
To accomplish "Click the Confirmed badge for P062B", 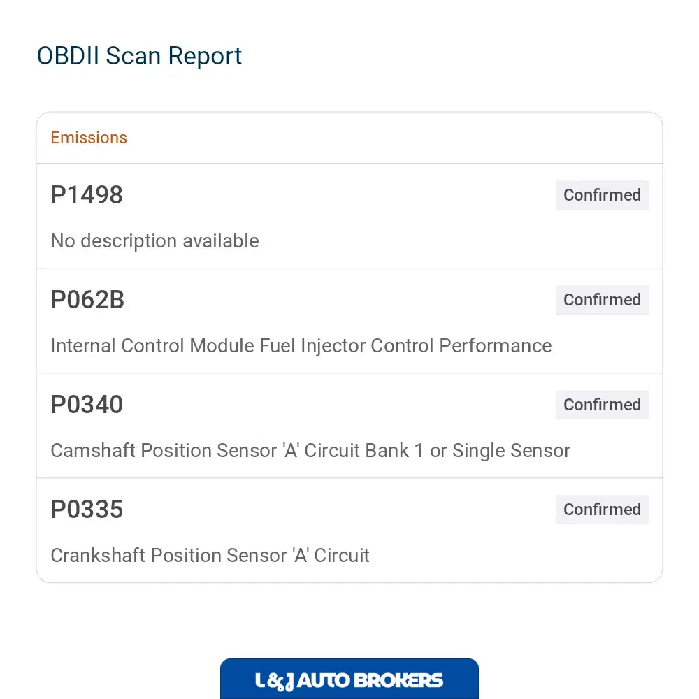I will coord(602,300).
